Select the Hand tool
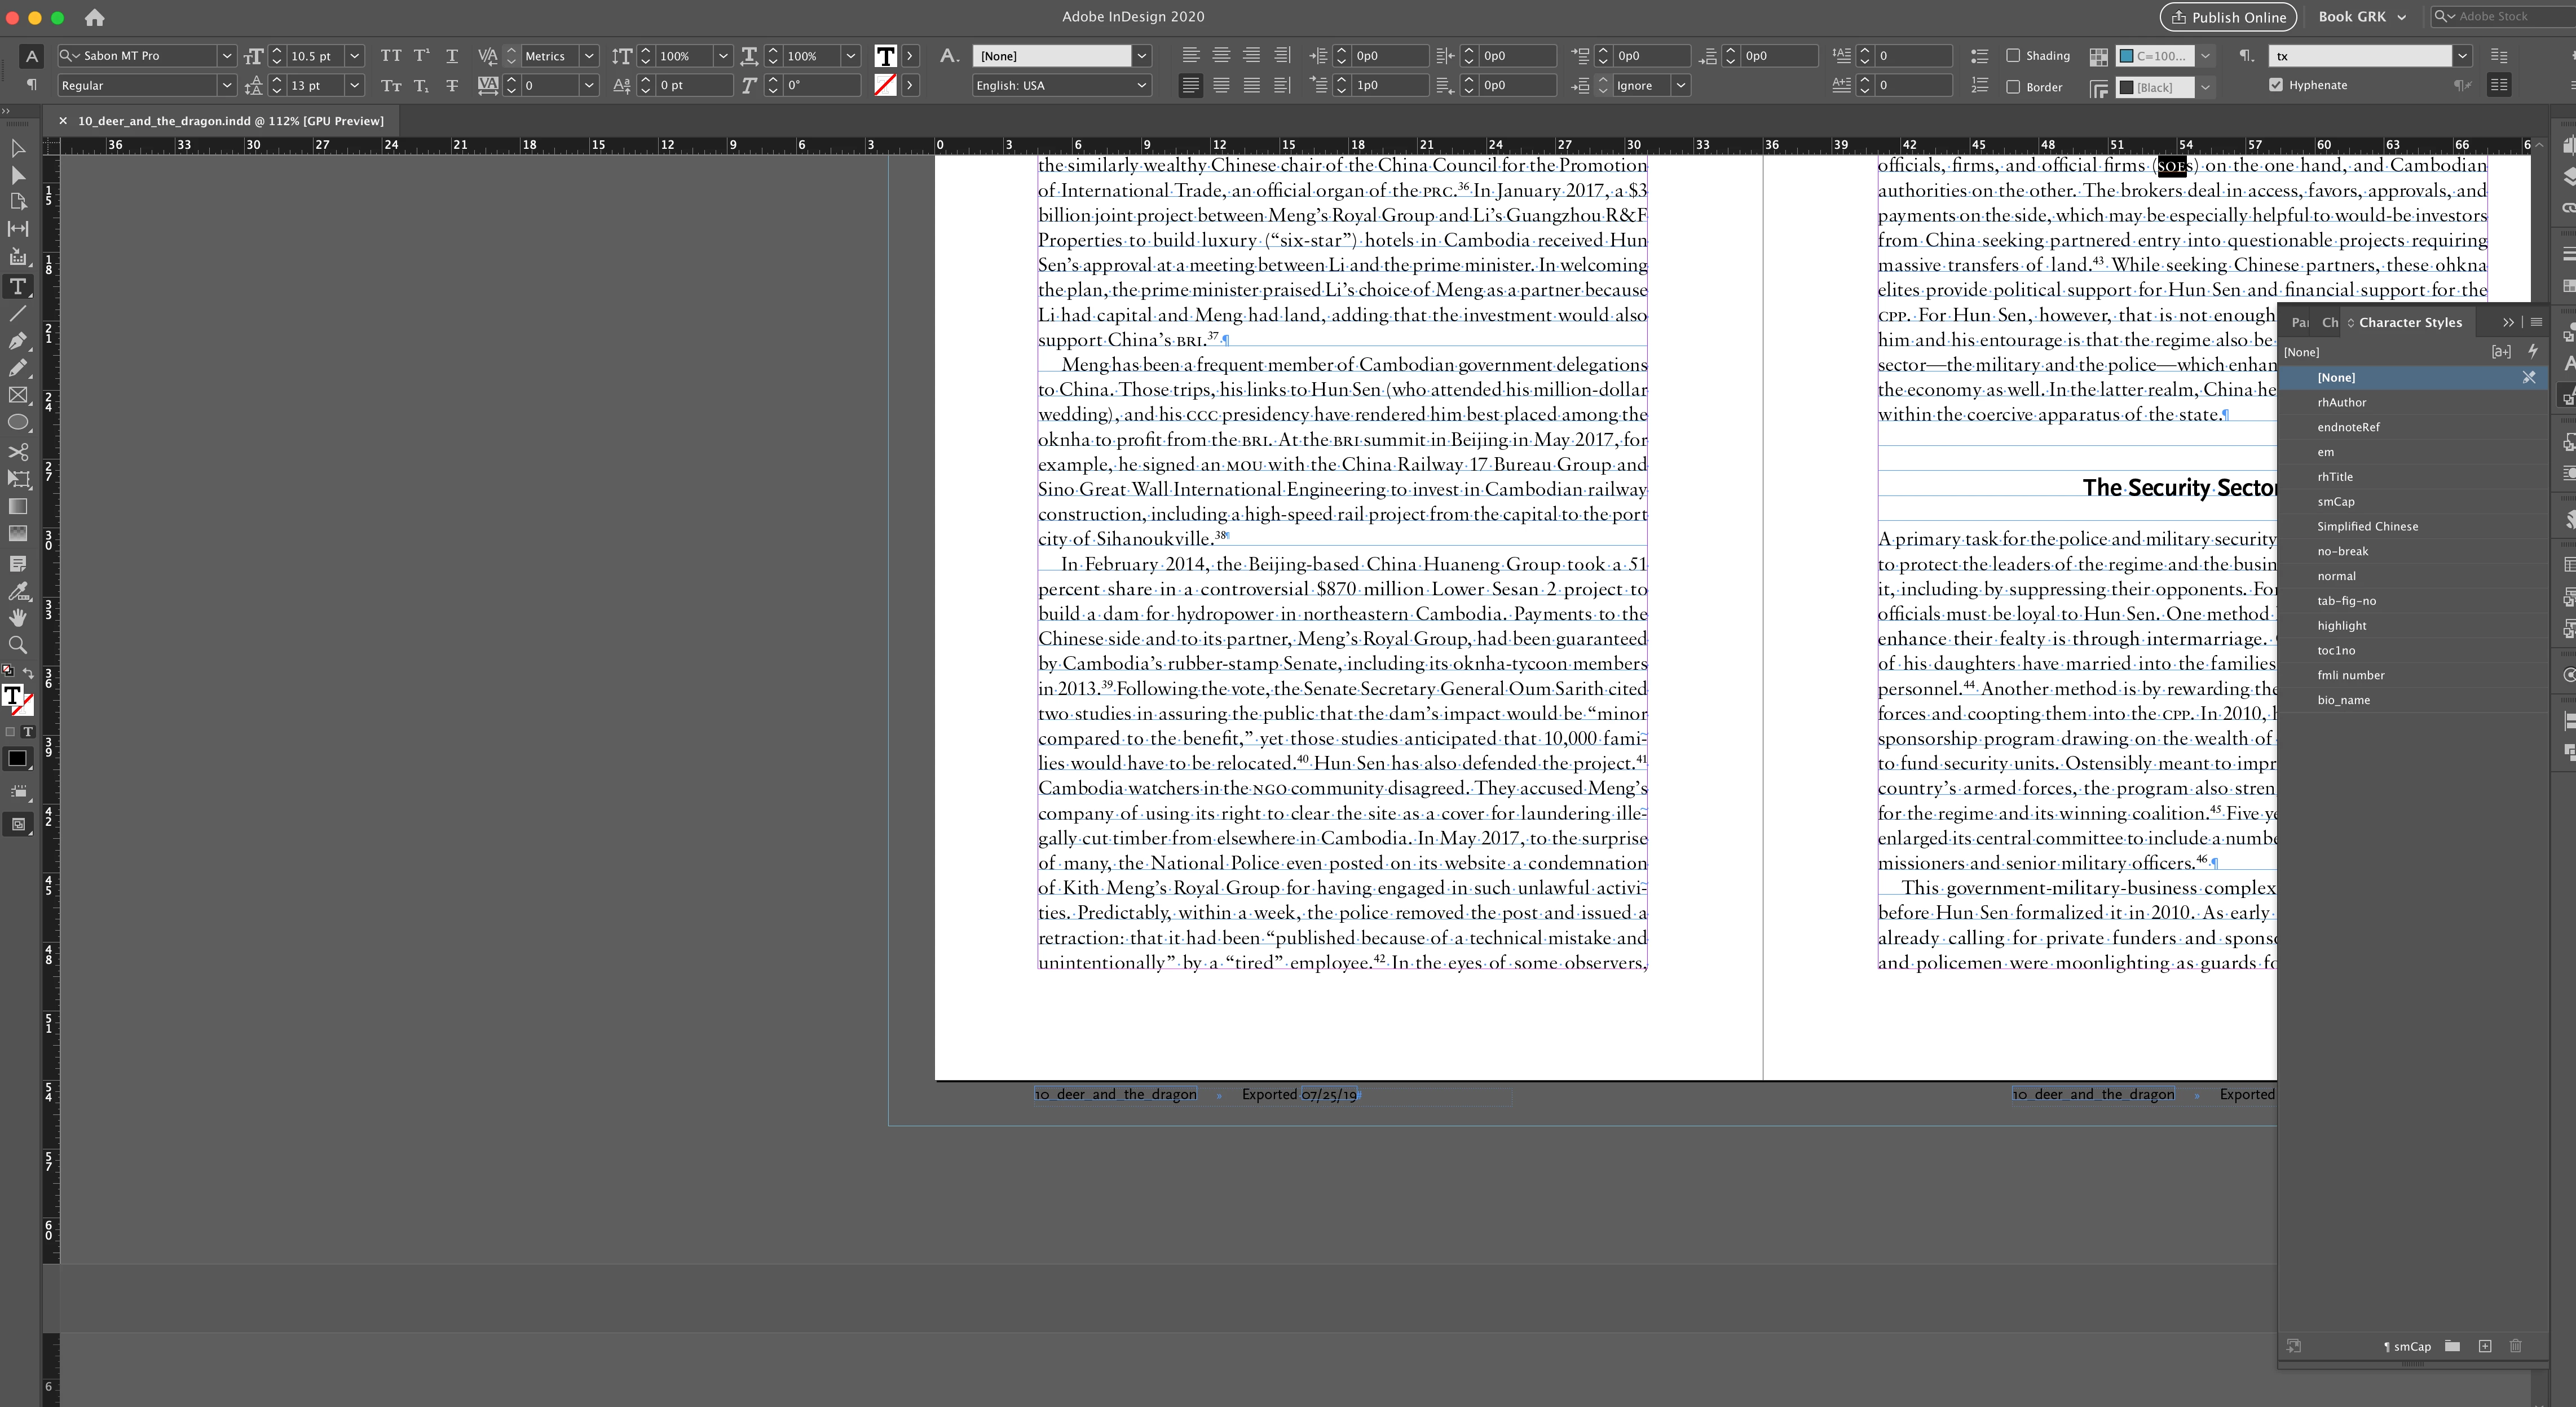2576x1407 pixels. tap(18, 618)
